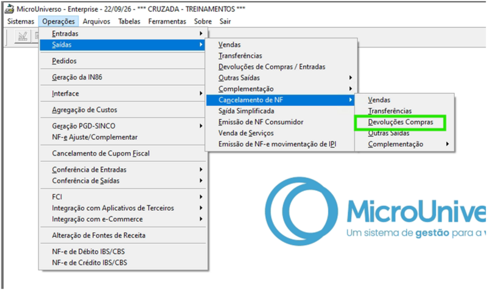
Task: Open the Sobre menu
Action: (203, 21)
